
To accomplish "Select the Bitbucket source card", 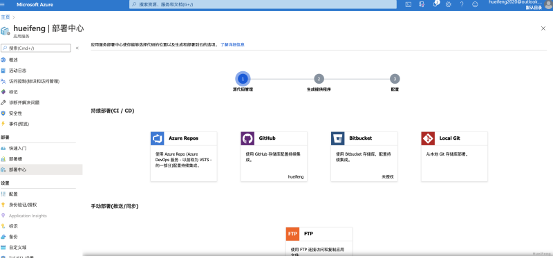I will [x=364, y=157].
